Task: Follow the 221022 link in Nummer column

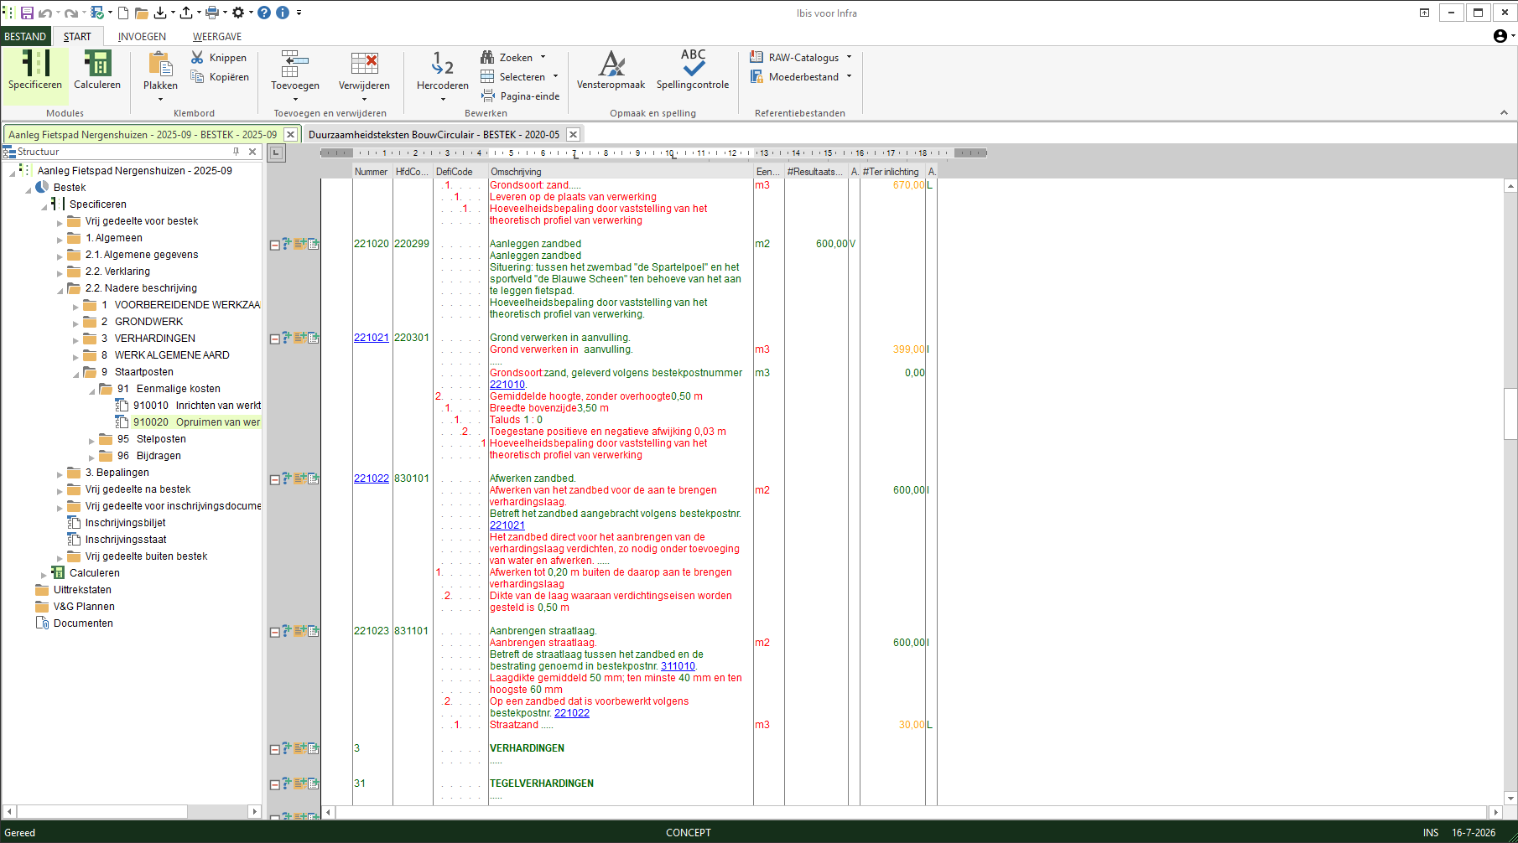Action: [x=372, y=478]
